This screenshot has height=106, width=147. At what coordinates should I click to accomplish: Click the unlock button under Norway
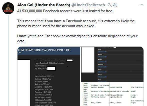(x=102, y=77)
